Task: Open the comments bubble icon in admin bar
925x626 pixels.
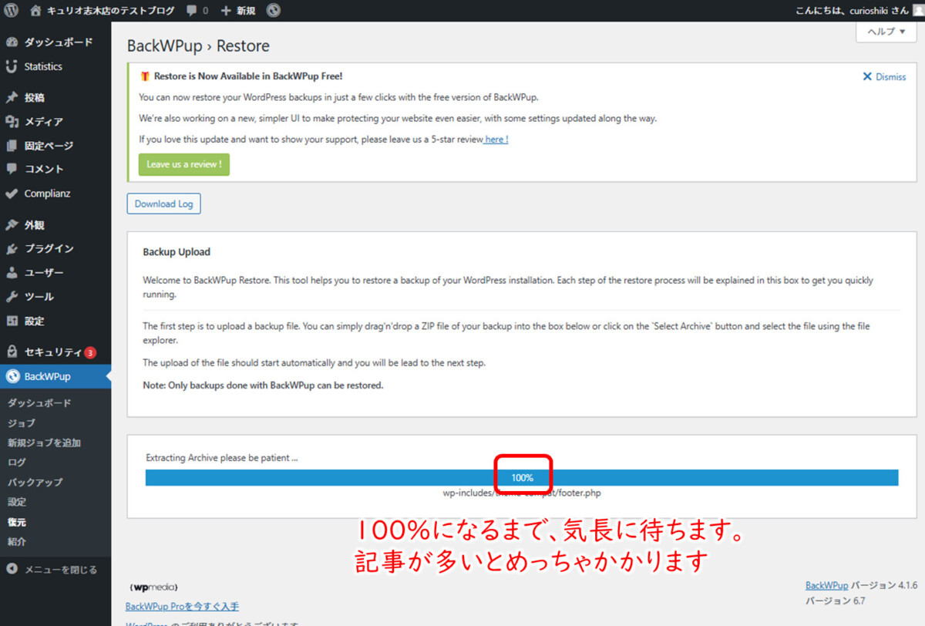Action: (x=191, y=11)
